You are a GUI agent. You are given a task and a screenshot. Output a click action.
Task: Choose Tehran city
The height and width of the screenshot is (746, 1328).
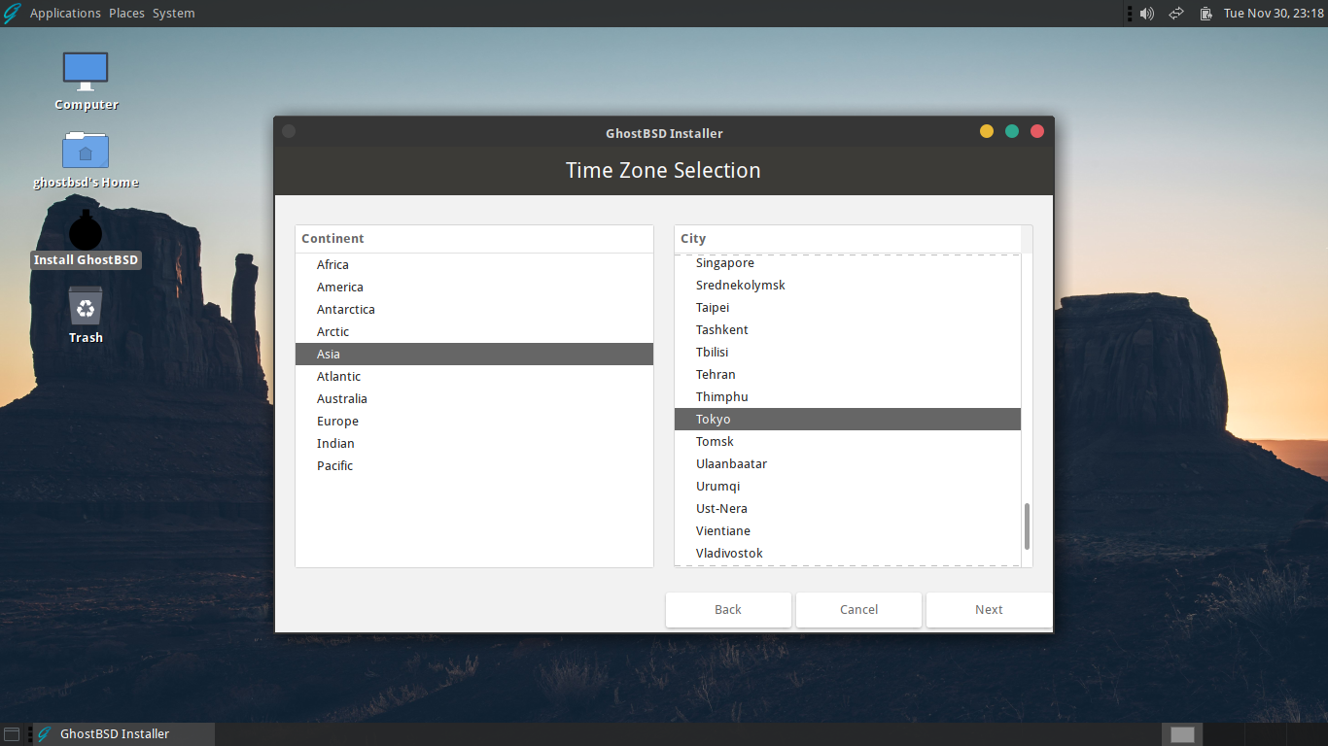pos(848,375)
